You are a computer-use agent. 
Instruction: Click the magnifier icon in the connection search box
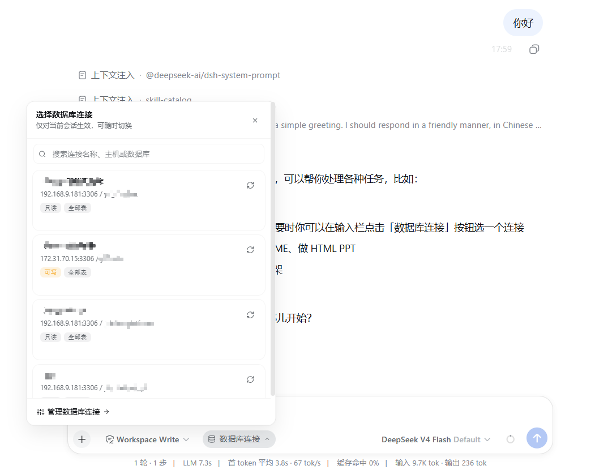pyautogui.click(x=42, y=154)
